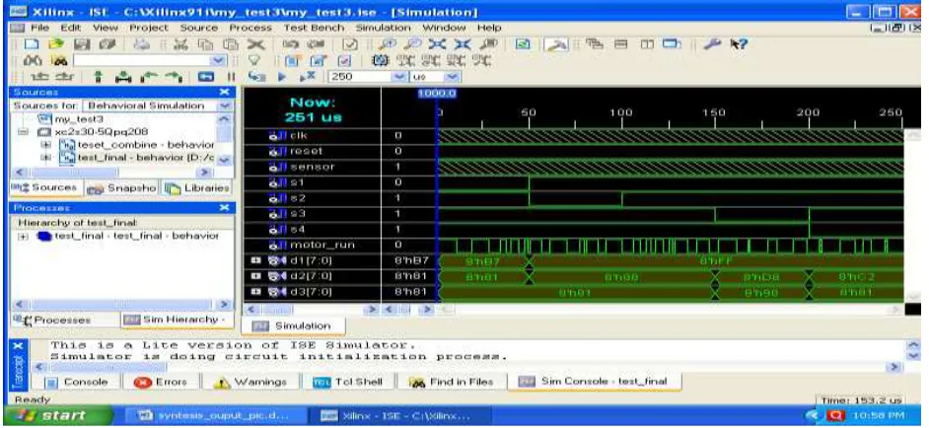
Task: Open the Simulation menu
Action: [x=383, y=28]
